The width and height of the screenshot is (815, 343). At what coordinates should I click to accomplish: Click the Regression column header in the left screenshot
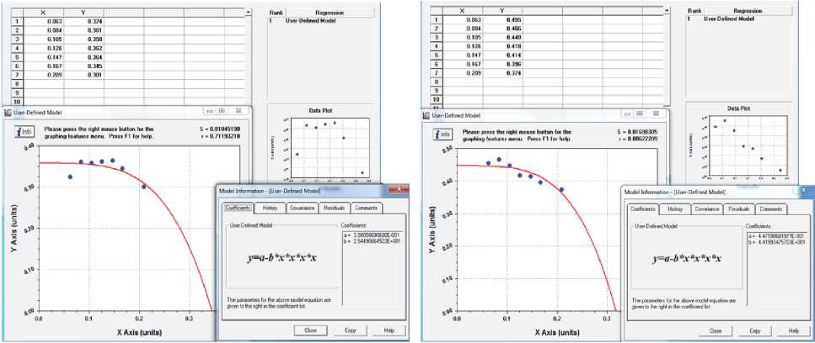click(x=328, y=13)
